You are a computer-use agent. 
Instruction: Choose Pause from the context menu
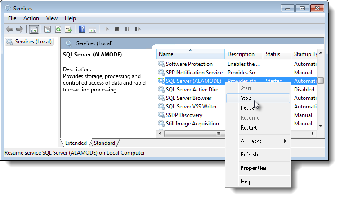pos(258,108)
